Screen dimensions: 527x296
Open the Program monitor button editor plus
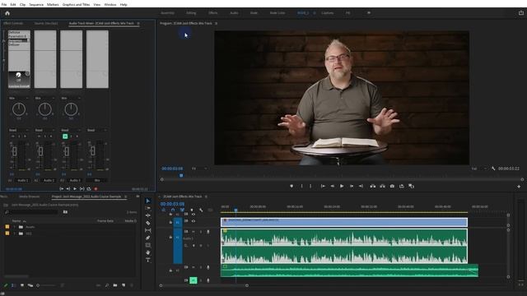pyautogui.click(x=519, y=187)
